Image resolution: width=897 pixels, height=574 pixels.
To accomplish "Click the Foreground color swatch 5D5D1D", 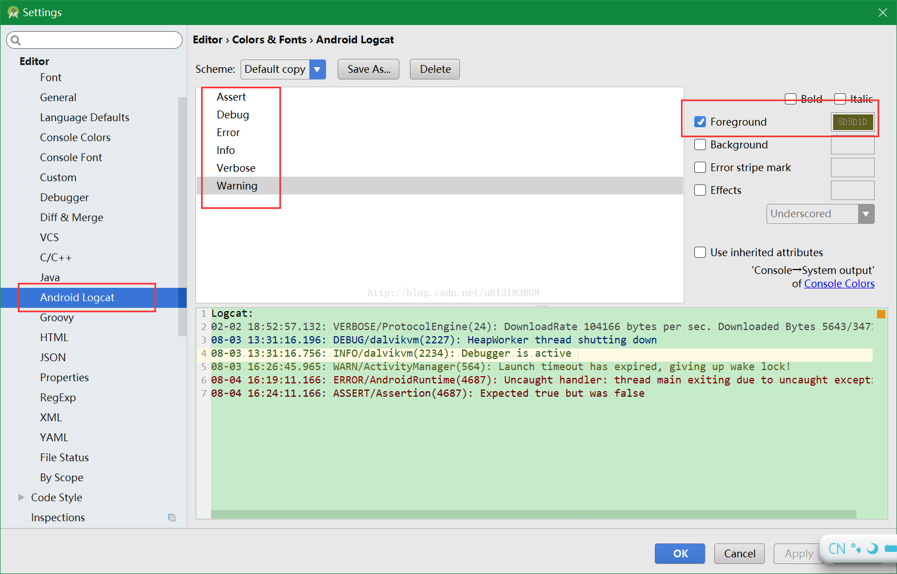I will click(x=853, y=122).
